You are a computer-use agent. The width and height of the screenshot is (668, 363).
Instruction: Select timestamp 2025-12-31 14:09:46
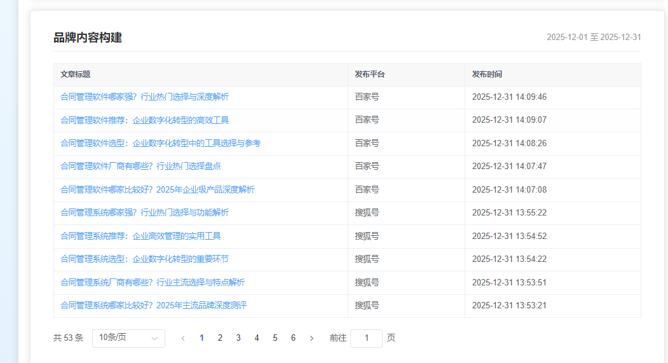point(509,97)
